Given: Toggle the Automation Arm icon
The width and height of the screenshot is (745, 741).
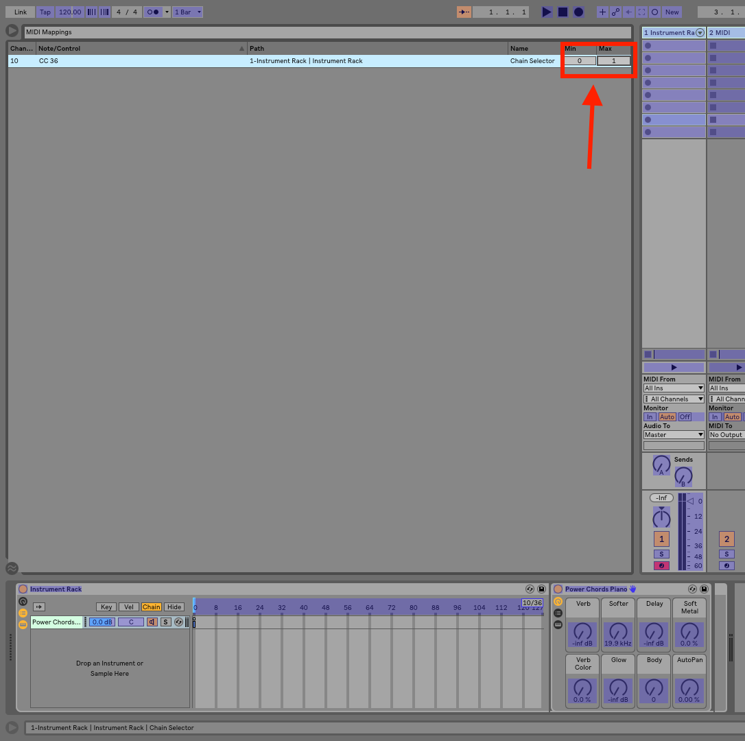Looking at the screenshot, I should pyautogui.click(x=615, y=12).
